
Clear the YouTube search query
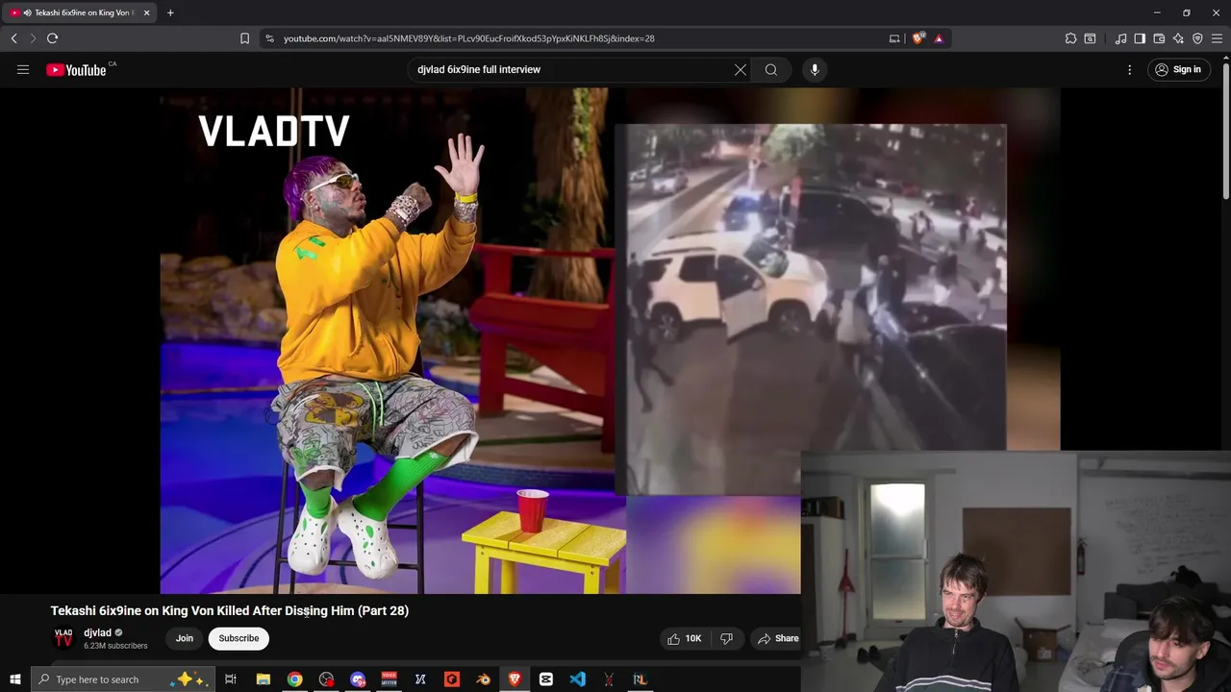click(x=741, y=69)
